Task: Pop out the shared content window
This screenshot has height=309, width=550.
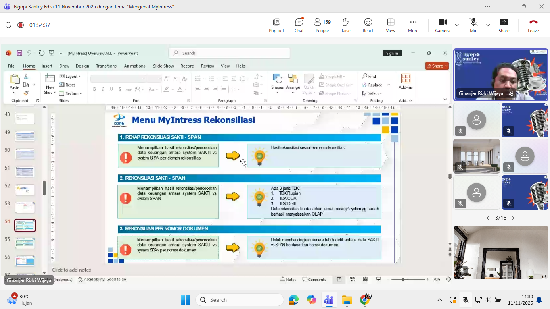Action: 276,25
